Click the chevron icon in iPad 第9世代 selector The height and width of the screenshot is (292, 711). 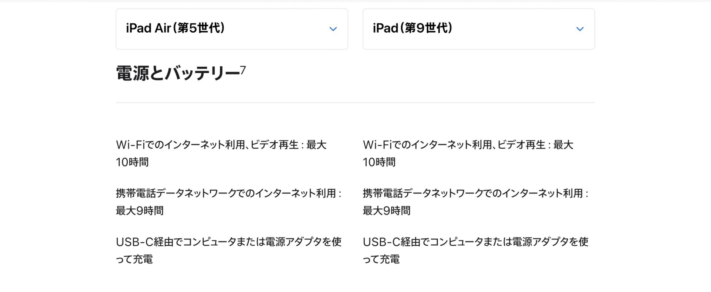580,29
